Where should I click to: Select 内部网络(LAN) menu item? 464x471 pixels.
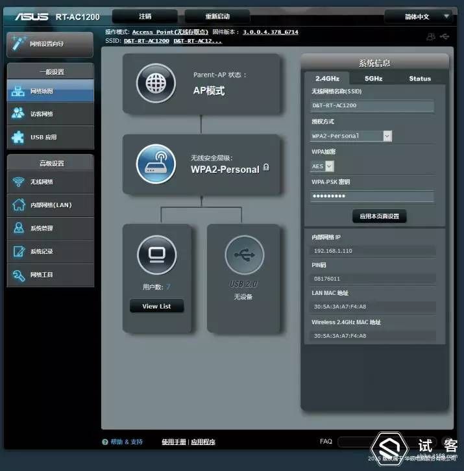(x=51, y=205)
